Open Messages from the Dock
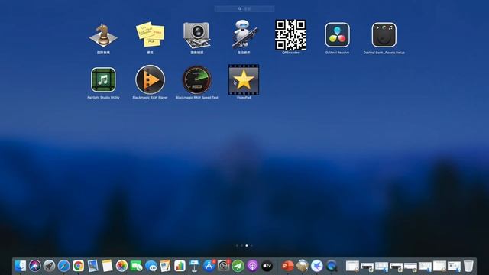The image size is (489, 275). click(x=151, y=266)
